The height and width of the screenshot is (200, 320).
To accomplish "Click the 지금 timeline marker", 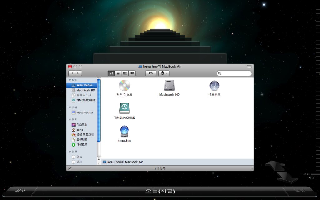I will 311,178.
